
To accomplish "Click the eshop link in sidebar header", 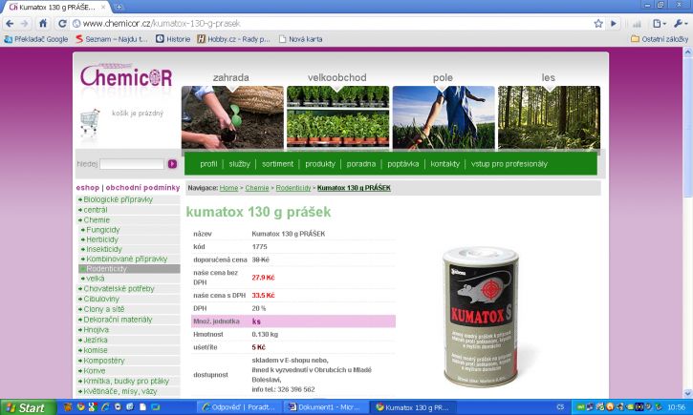I will click(88, 188).
